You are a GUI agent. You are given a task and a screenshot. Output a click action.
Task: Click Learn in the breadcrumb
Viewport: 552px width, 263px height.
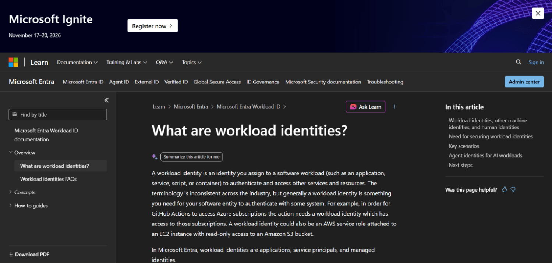tap(159, 107)
